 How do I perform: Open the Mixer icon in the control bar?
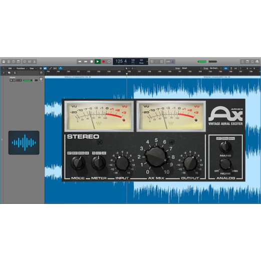[30, 62]
